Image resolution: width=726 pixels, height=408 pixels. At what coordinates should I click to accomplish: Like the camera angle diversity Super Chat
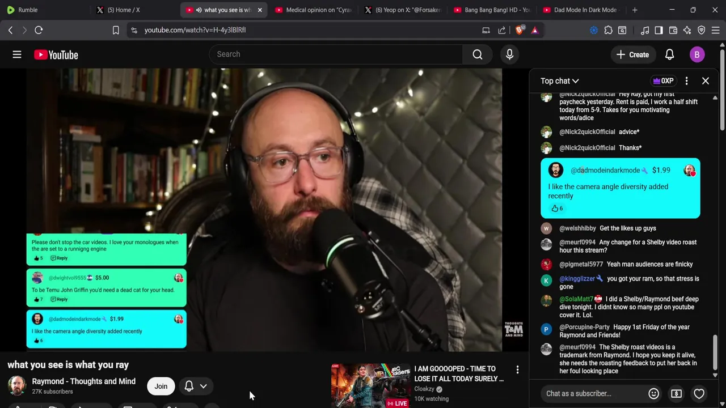point(557,208)
